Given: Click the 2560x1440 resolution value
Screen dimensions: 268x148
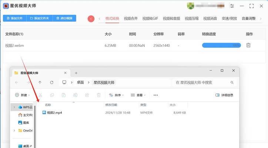Looking at the screenshot, I should click(161, 46).
